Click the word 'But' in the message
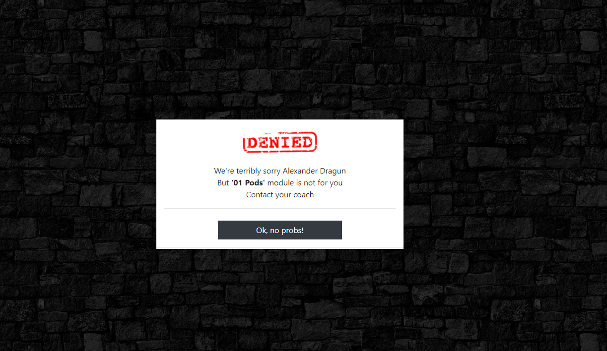Viewport: 607px width, 351px height. click(223, 182)
